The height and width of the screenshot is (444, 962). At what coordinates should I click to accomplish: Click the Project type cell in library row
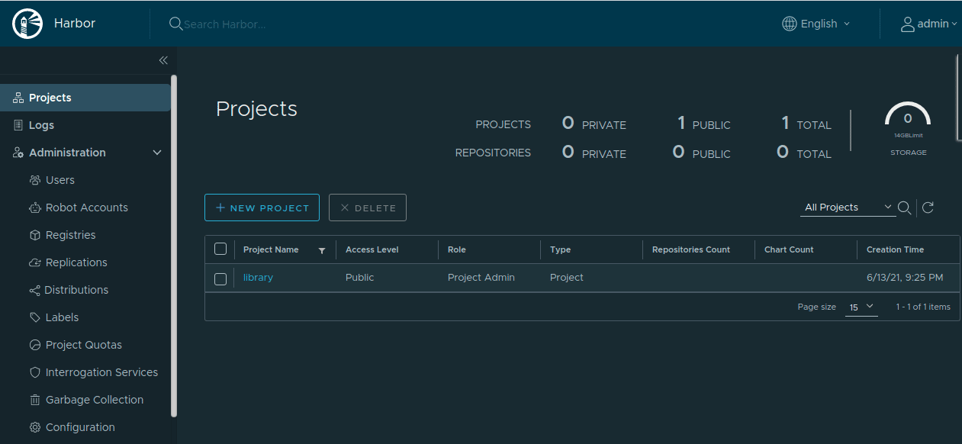pos(567,278)
